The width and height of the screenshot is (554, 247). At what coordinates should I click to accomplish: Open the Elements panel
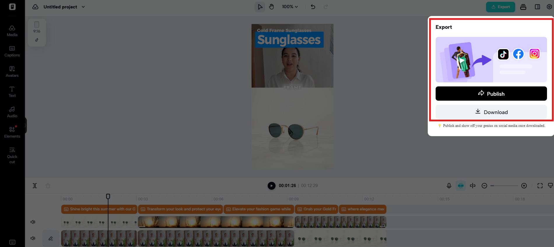tap(12, 132)
